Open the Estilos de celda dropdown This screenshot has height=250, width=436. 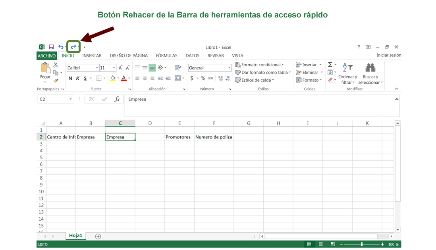[x=255, y=80]
